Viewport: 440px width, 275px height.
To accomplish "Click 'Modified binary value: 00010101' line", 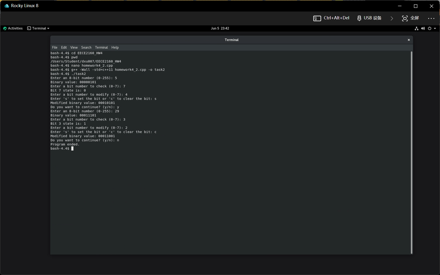I will (x=83, y=103).
